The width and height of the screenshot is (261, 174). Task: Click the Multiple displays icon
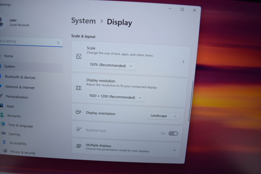(79, 146)
